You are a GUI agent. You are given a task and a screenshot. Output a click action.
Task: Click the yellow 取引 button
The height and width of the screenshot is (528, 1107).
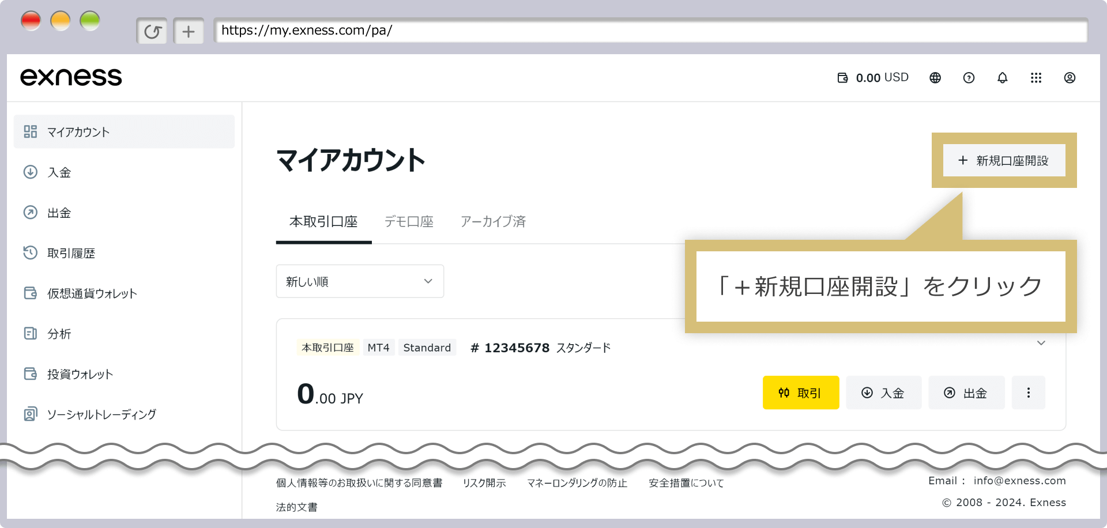[801, 393]
